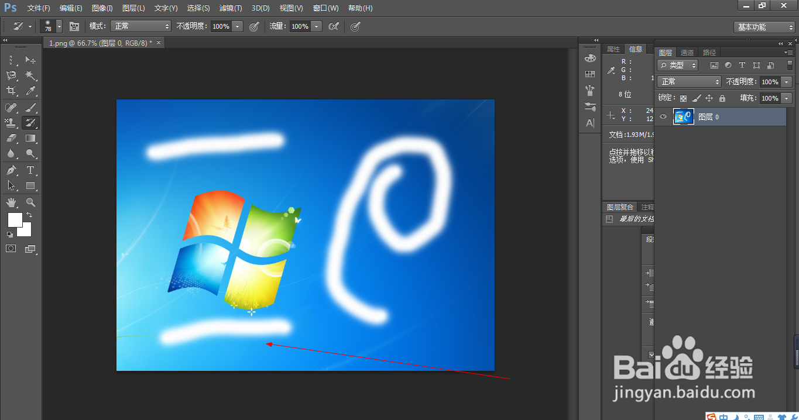Open the 流量 flow slider arrow
This screenshot has height=420, width=799.
click(317, 26)
